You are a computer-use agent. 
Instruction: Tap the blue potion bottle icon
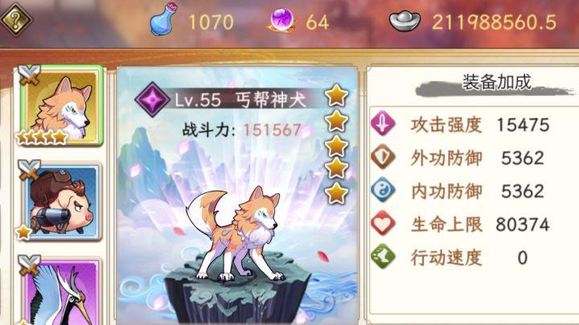click(164, 19)
